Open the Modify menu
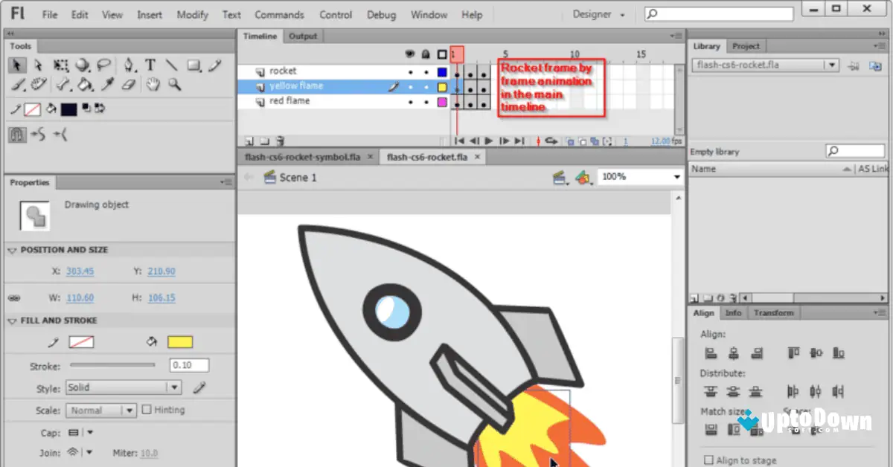 pos(191,13)
